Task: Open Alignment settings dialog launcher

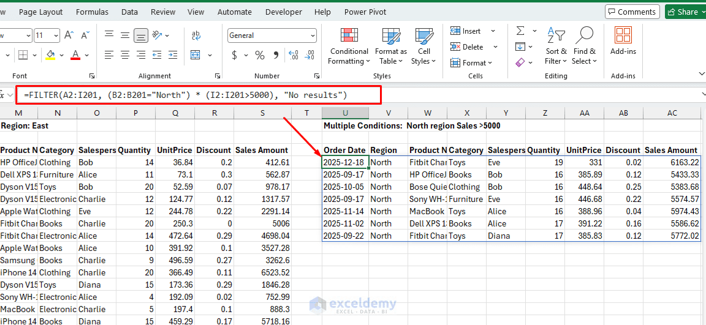Action: point(218,76)
